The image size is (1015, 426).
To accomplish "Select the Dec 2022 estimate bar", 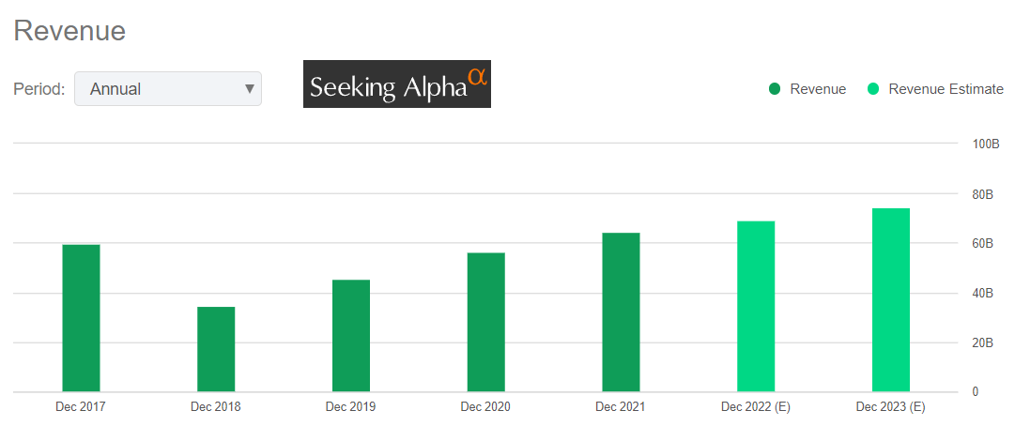I will (x=756, y=306).
